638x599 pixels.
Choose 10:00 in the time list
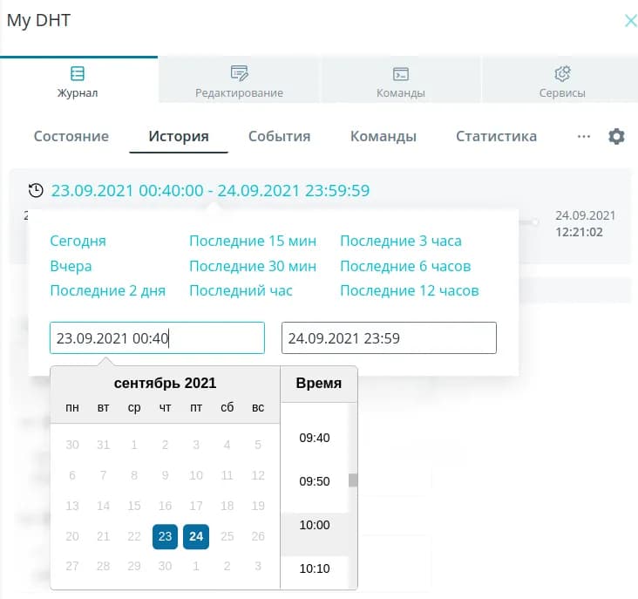(x=314, y=525)
